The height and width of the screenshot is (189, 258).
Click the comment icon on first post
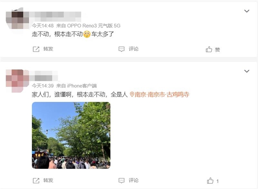point(121,49)
